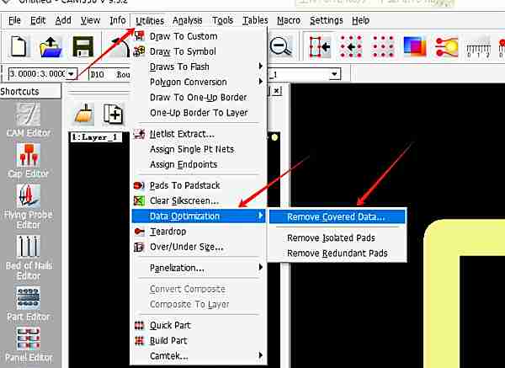Click the yellow layer color dot
Screen dimensions: 505x368
point(274,137)
